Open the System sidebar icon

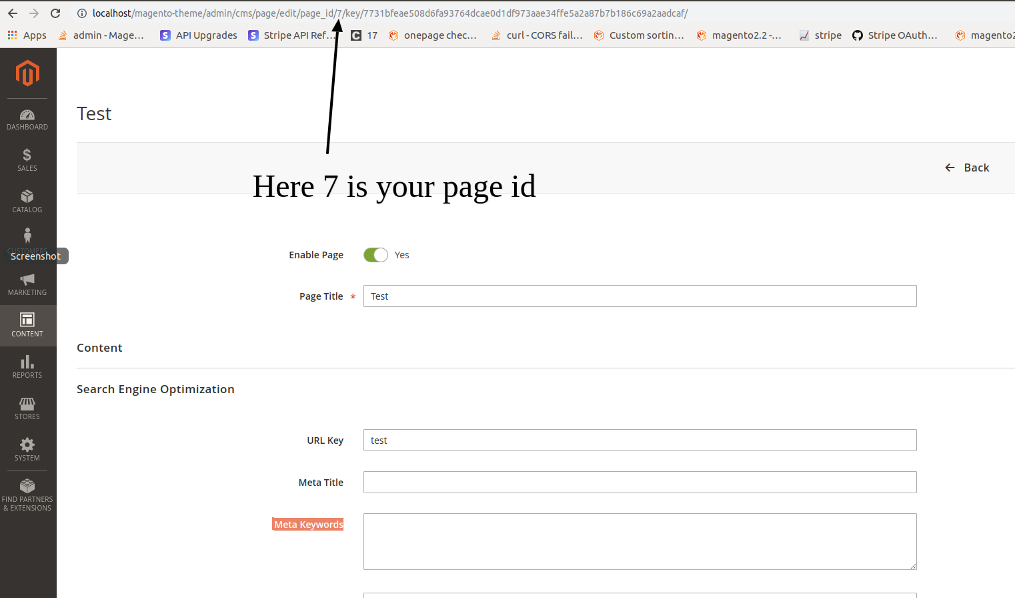27,449
